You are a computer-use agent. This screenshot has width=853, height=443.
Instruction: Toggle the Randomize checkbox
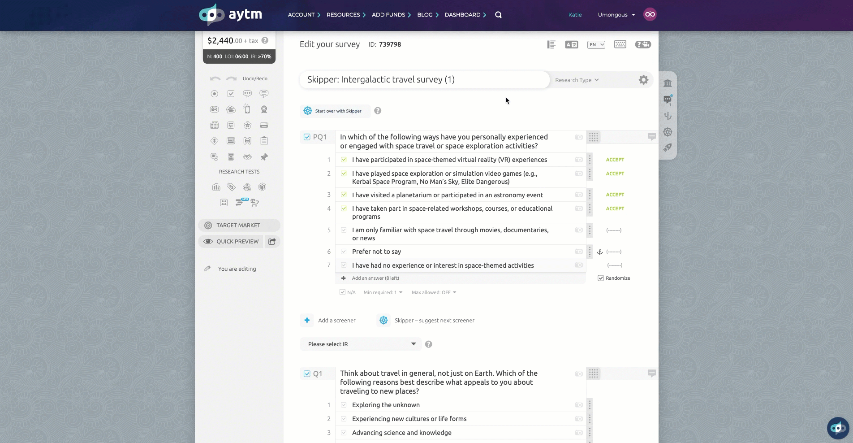tap(600, 278)
